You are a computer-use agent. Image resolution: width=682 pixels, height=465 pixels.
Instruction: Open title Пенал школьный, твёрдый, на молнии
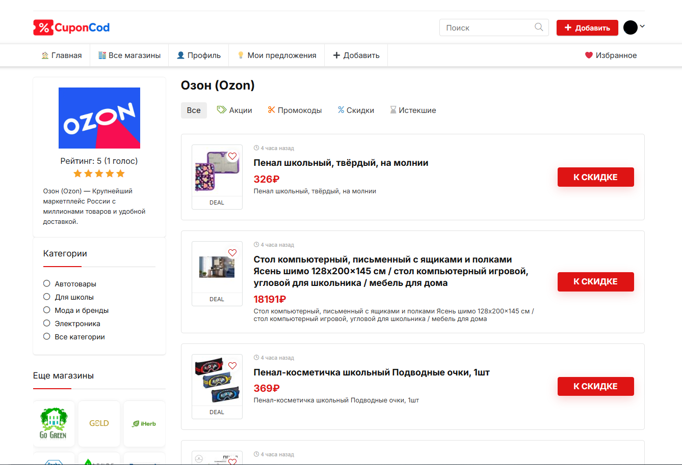(341, 163)
